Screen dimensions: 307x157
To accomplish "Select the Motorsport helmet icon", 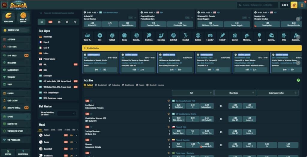I will coord(271,37).
